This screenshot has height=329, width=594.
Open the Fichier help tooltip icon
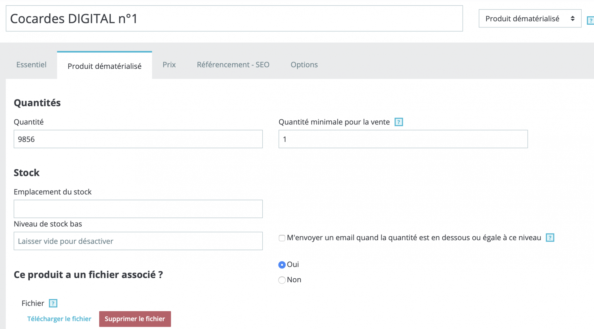point(53,303)
